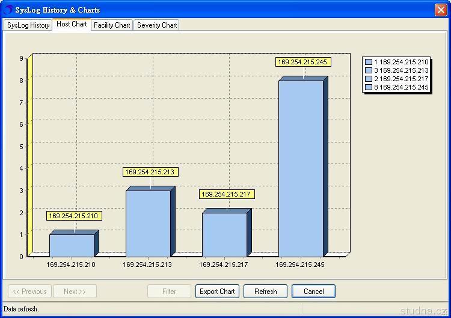The height and width of the screenshot is (318, 451).
Task: Open the Severity Chart tab
Action: pos(157,25)
